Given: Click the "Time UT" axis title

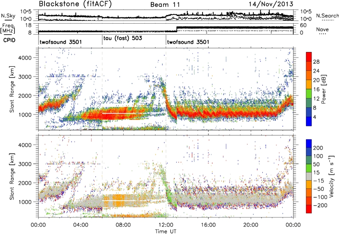Looking at the screenshot, I should [166, 231].
